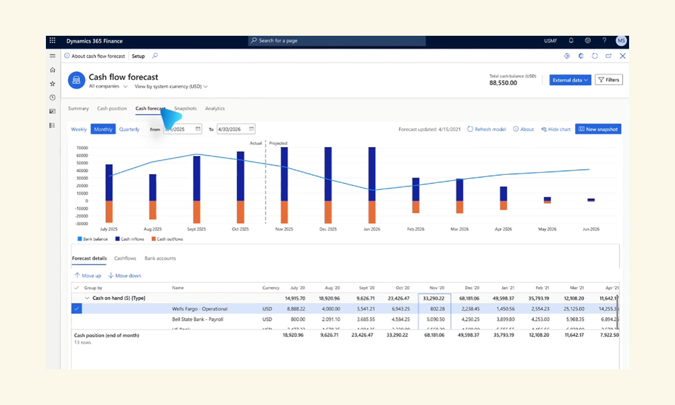Click the USMF company selector
Image resolution: width=675 pixels, height=405 pixels.
click(550, 41)
